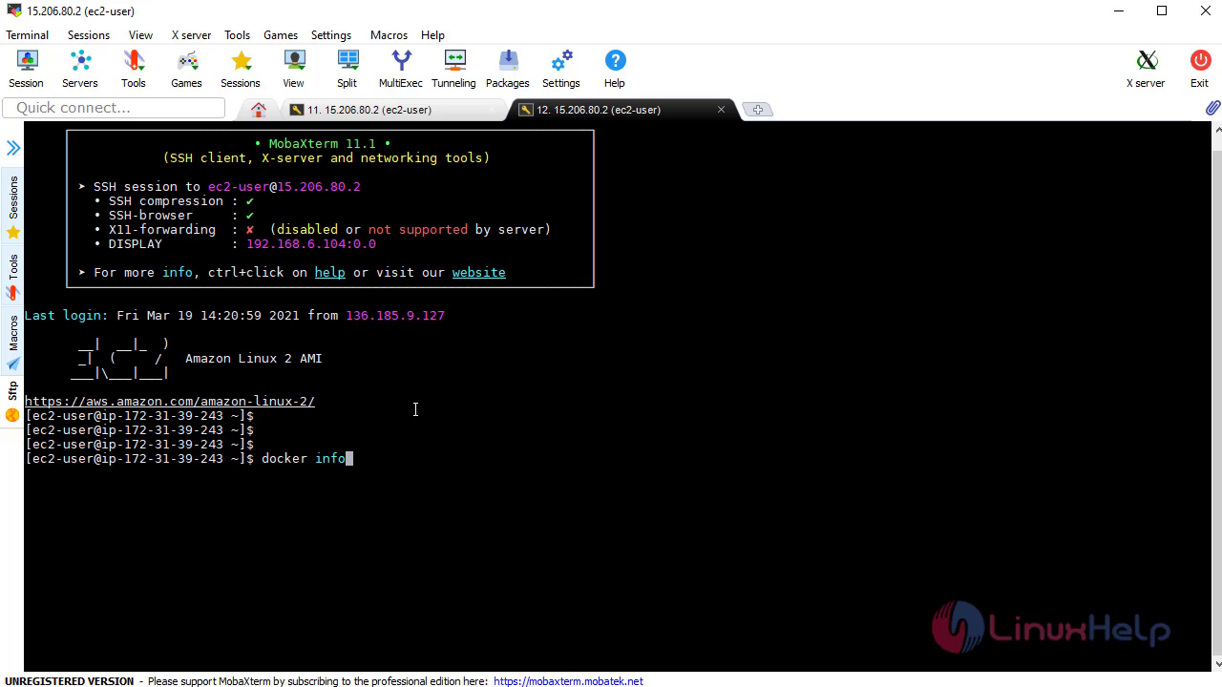Open the View toolbar icon
Screen dimensions: 1222x687
[x=293, y=69]
